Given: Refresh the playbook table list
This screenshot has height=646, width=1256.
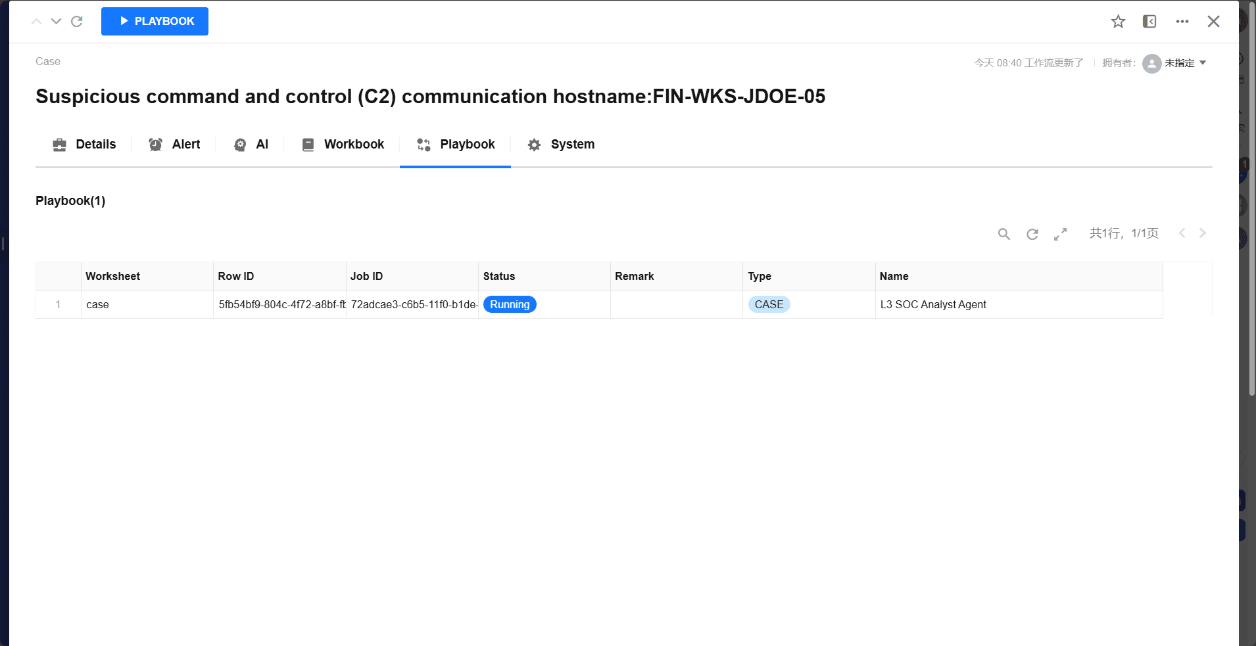Looking at the screenshot, I should (1032, 234).
